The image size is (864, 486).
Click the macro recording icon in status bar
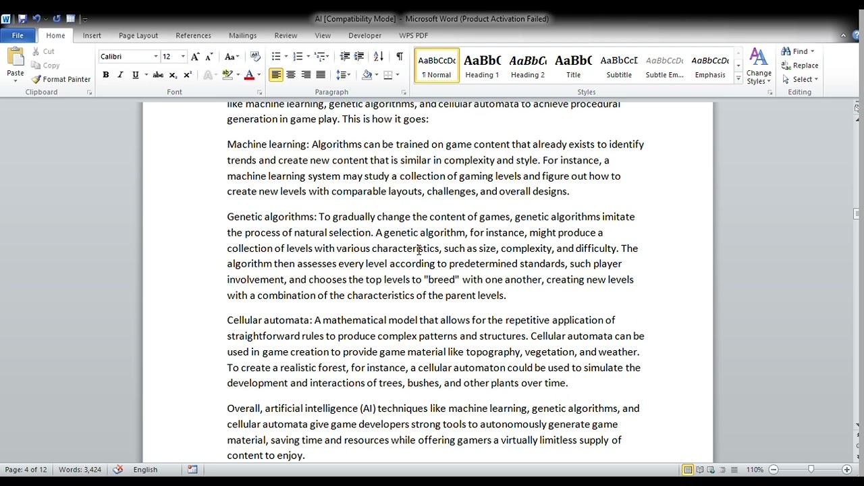click(x=192, y=470)
